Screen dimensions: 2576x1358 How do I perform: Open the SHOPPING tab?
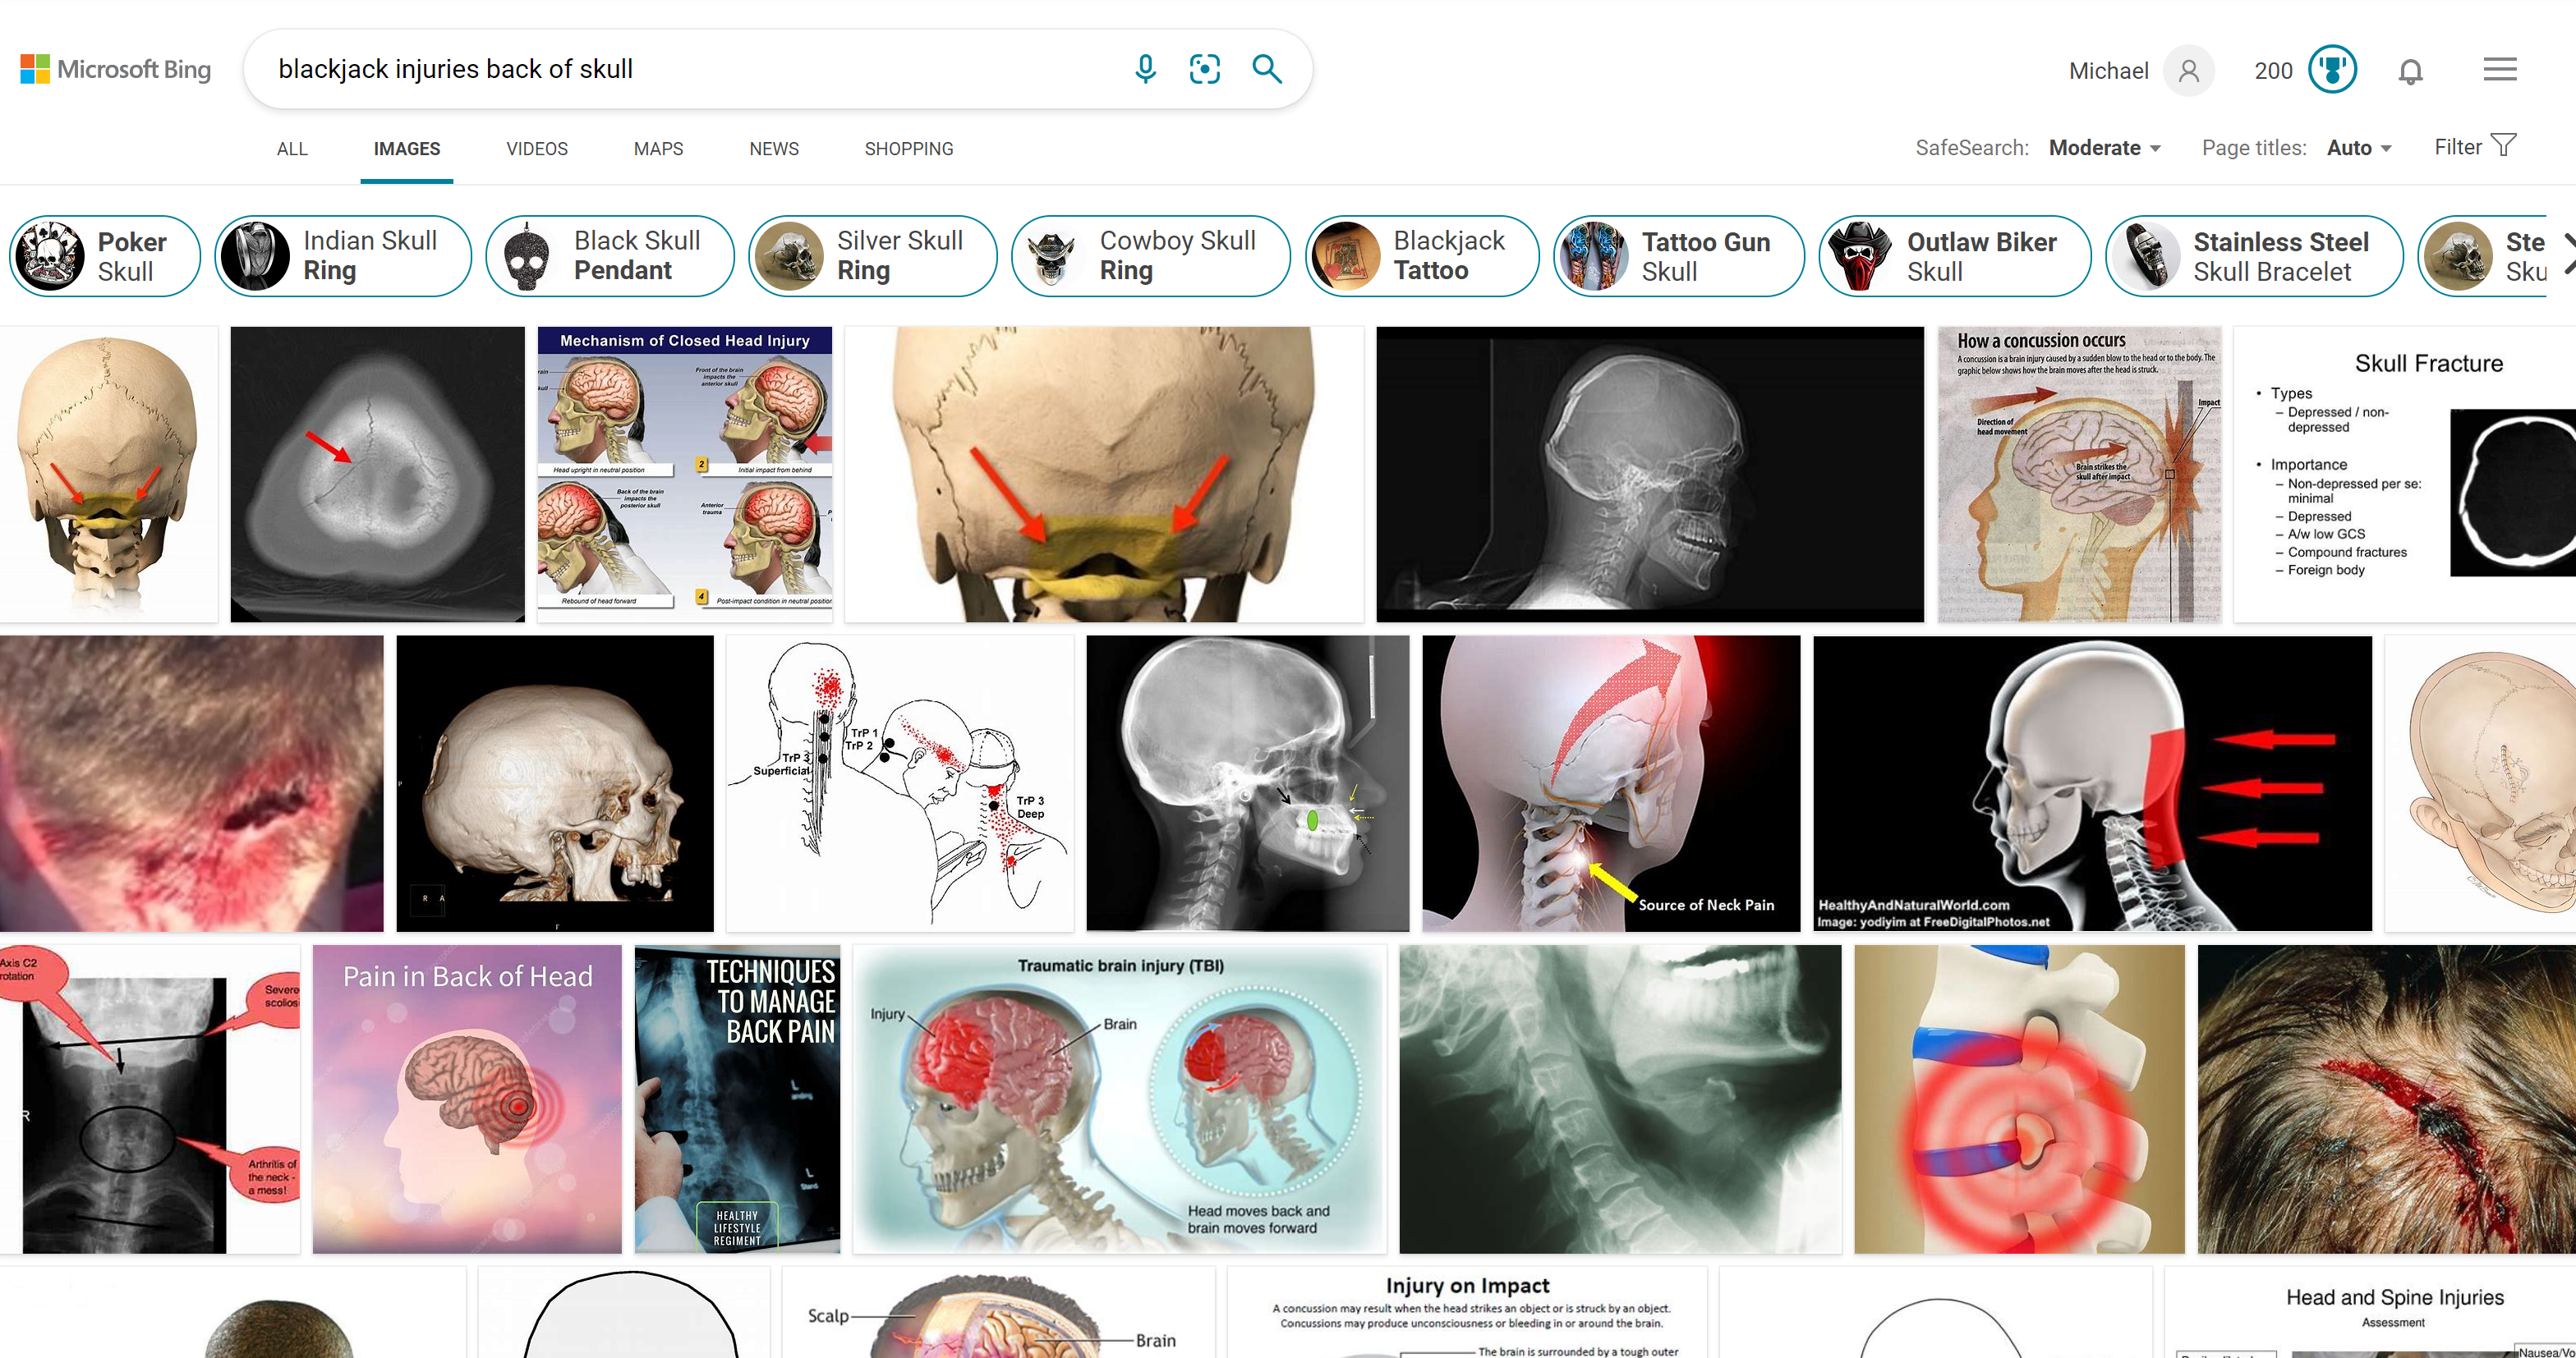[x=909, y=149]
